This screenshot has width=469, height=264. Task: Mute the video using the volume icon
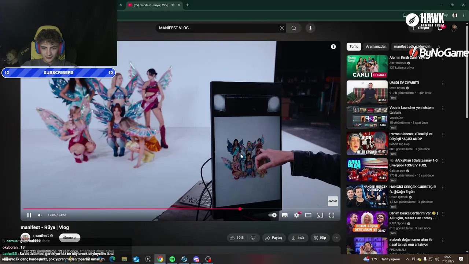point(40,215)
